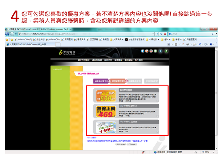Click in the Bing search input field

(x=191, y=34)
